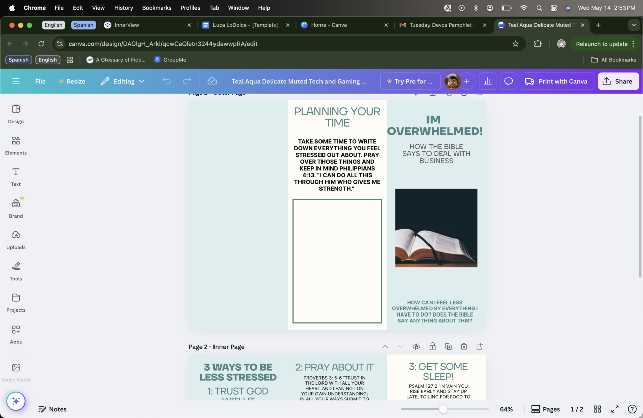Click the design title field
This screenshot has height=418, width=643.
tap(298, 81)
